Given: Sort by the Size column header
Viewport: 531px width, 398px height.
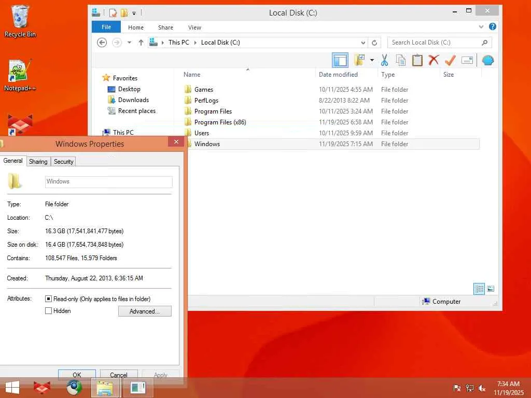Looking at the screenshot, I should (x=449, y=75).
